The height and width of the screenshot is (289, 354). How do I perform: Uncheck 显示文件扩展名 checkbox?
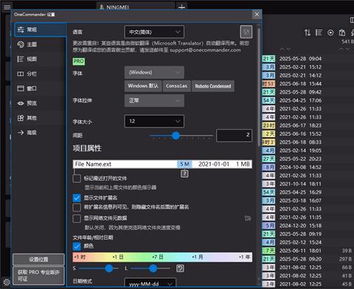click(x=77, y=198)
